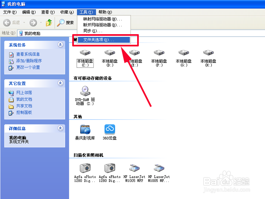
Task: Open local disk C: drive icon
Action: click(85, 53)
